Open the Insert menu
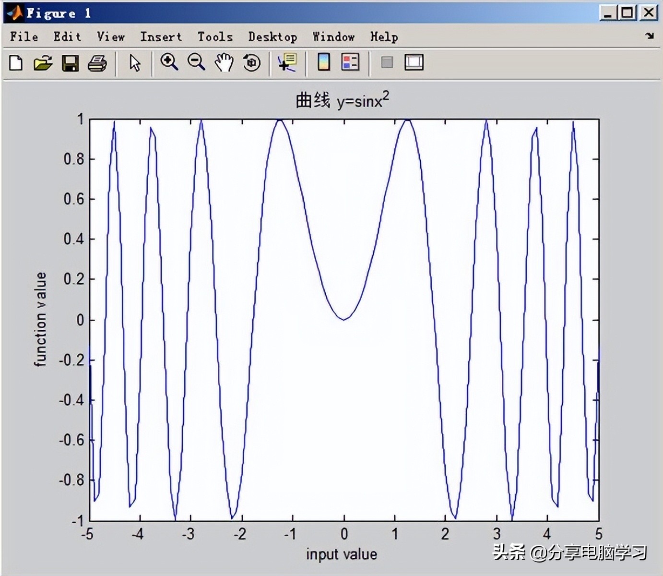The image size is (663, 576). (x=161, y=37)
